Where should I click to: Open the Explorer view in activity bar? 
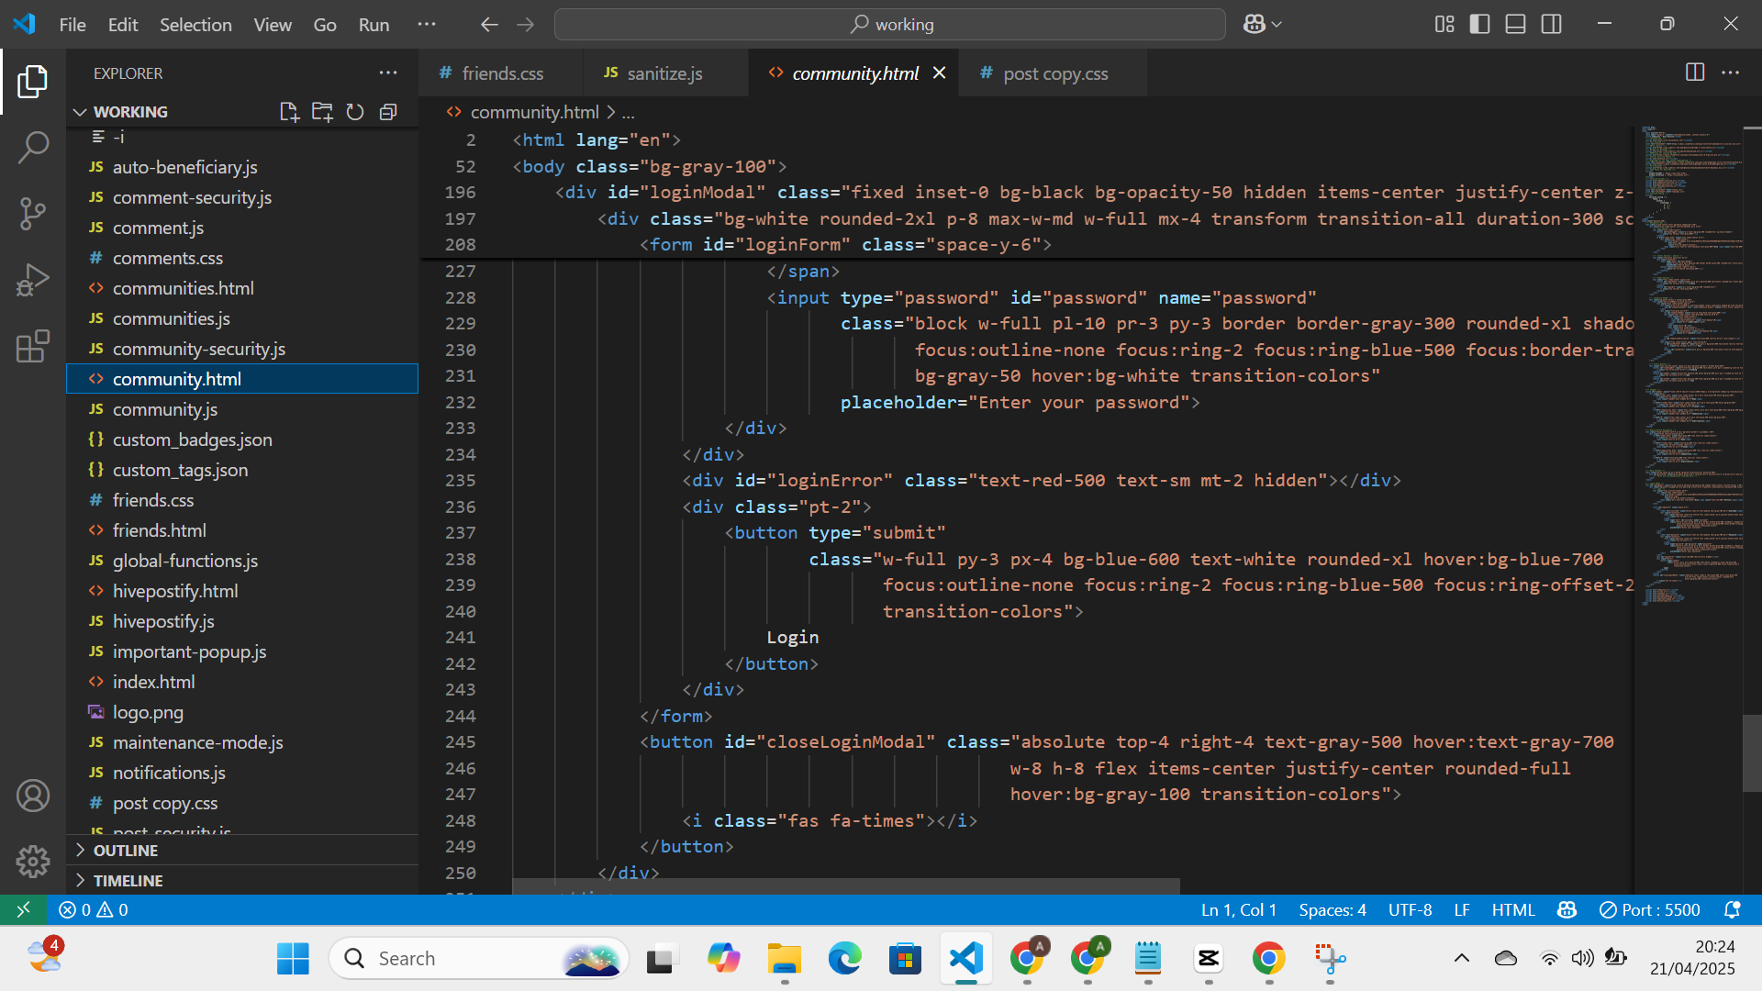[x=33, y=82]
